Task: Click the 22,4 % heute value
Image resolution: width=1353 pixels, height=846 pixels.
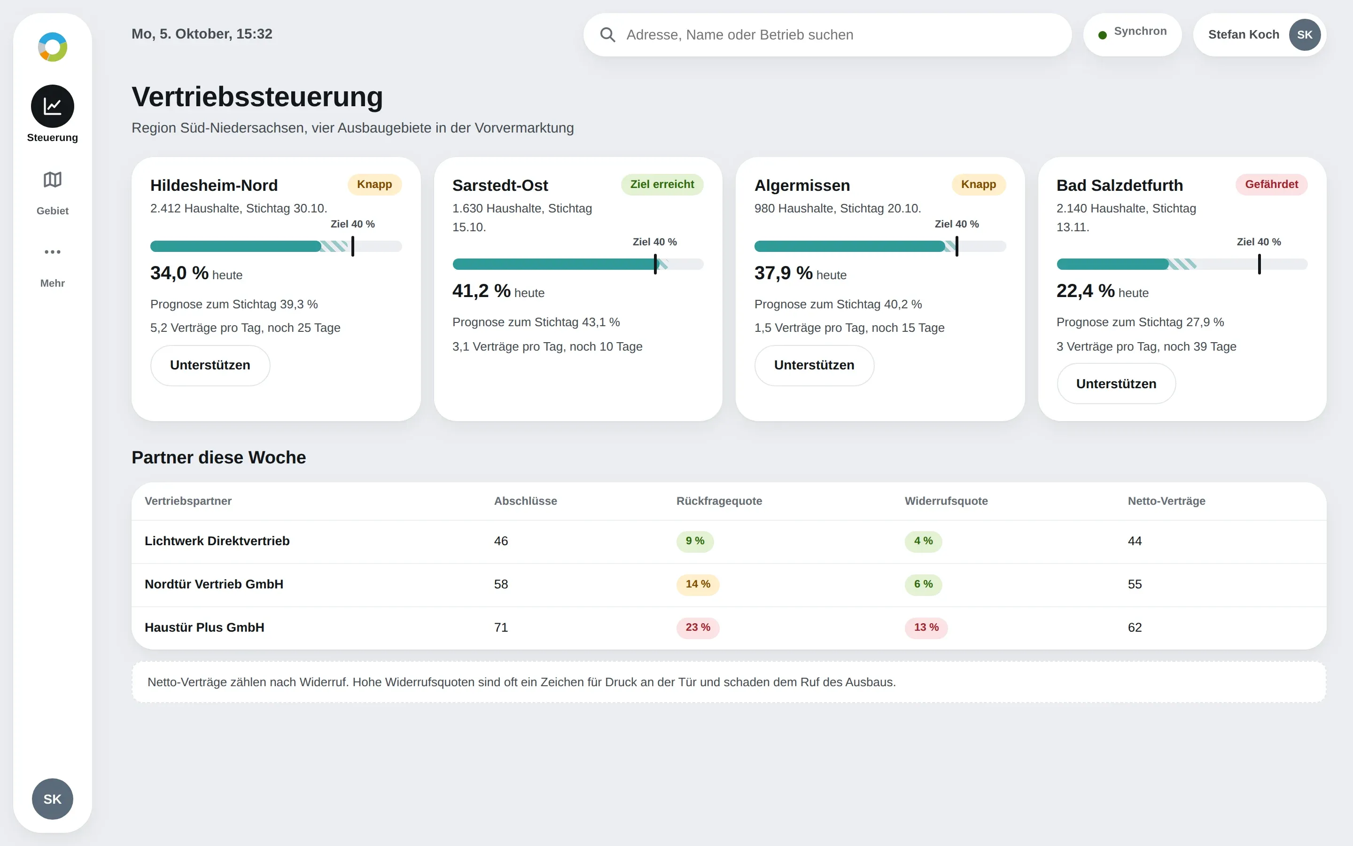Action: pos(1102,291)
